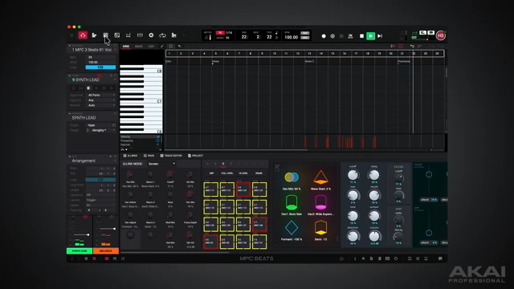
Task: Select pad bank C
Action: [x=223, y=164]
